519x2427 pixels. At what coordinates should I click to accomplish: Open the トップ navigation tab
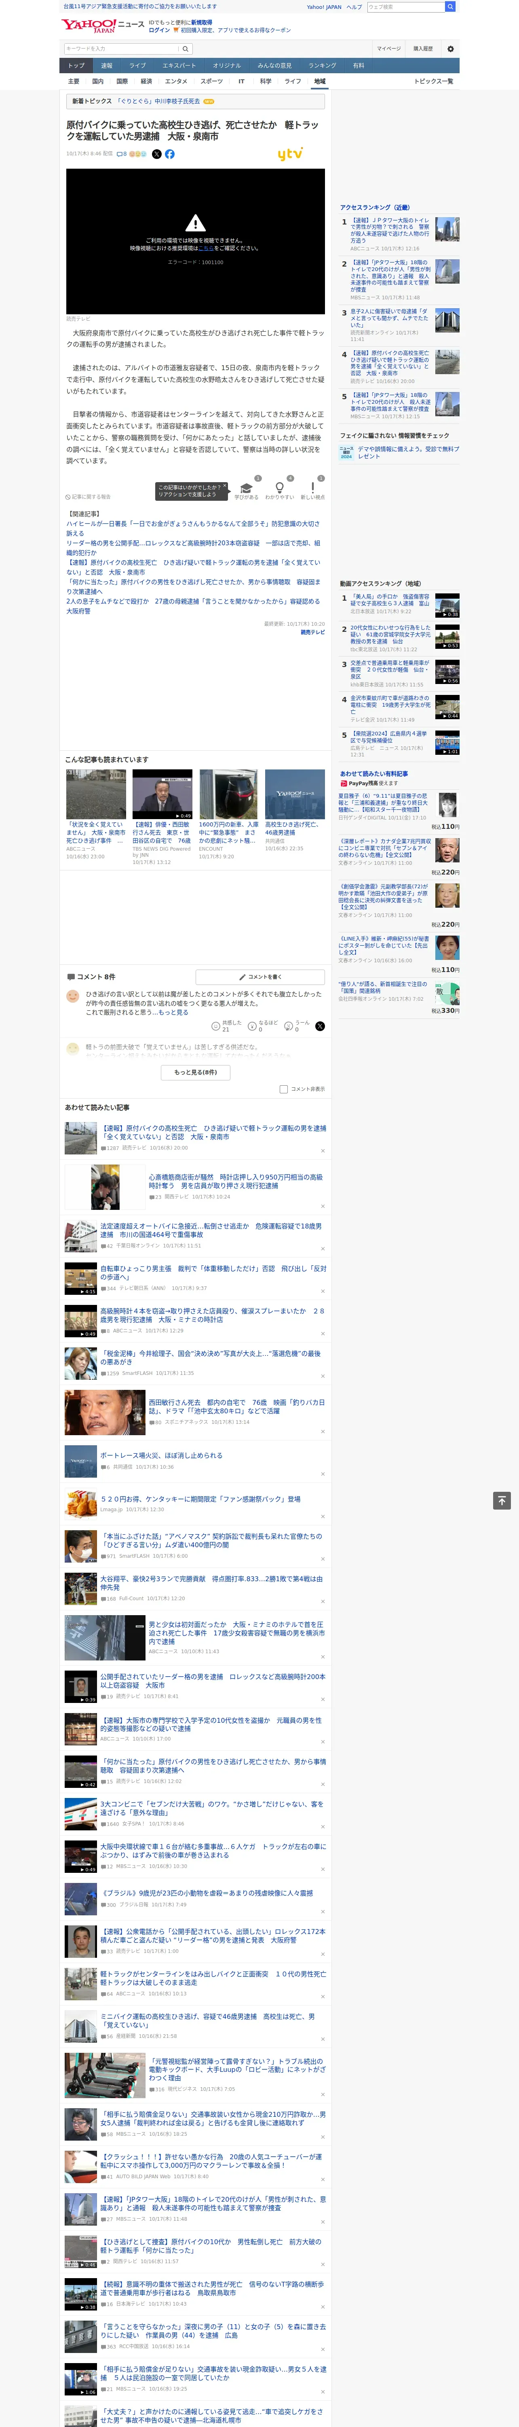[76, 66]
